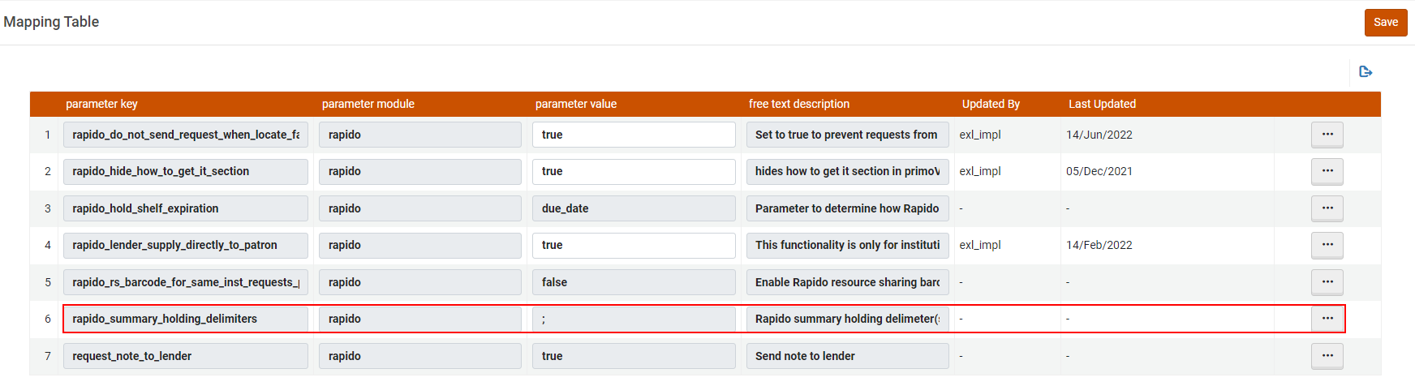Open row actions menu for rapido_summary_holding_delimiters
This screenshot has width=1415, height=386.
(x=1327, y=319)
